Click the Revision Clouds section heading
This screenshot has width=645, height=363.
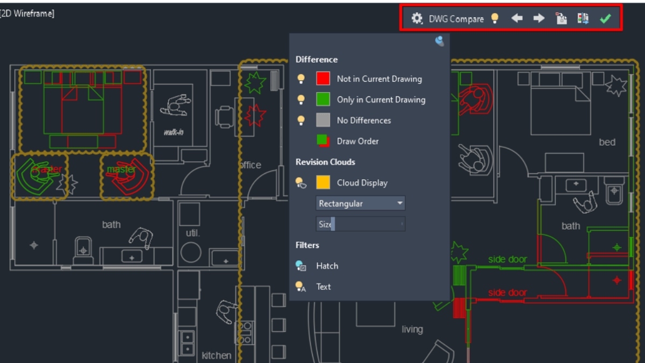(x=325, y=162)
